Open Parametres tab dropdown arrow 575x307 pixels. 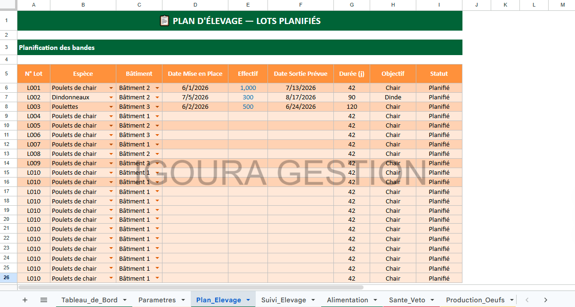183,300
